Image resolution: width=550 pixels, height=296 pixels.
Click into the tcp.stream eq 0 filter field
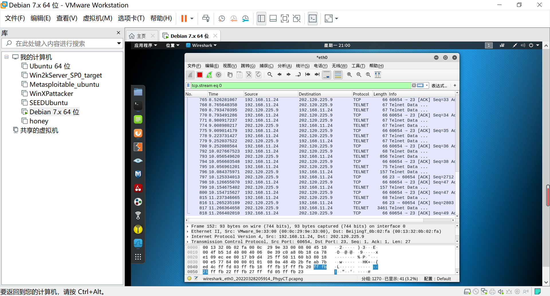(x=301, y=85)
